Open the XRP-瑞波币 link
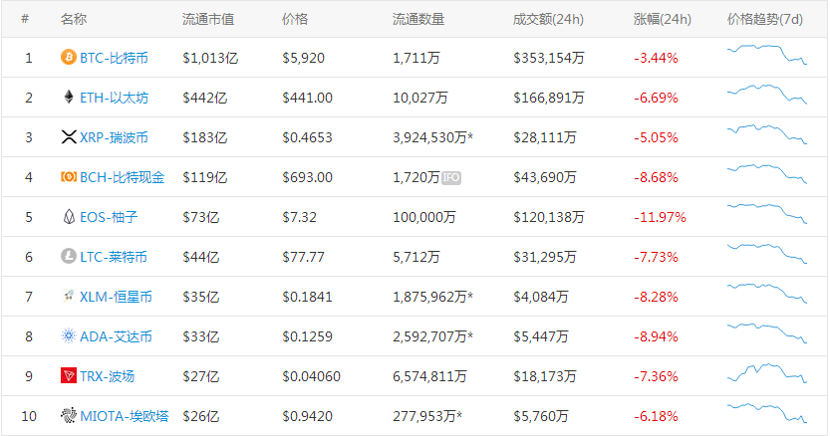 (114, 137)
